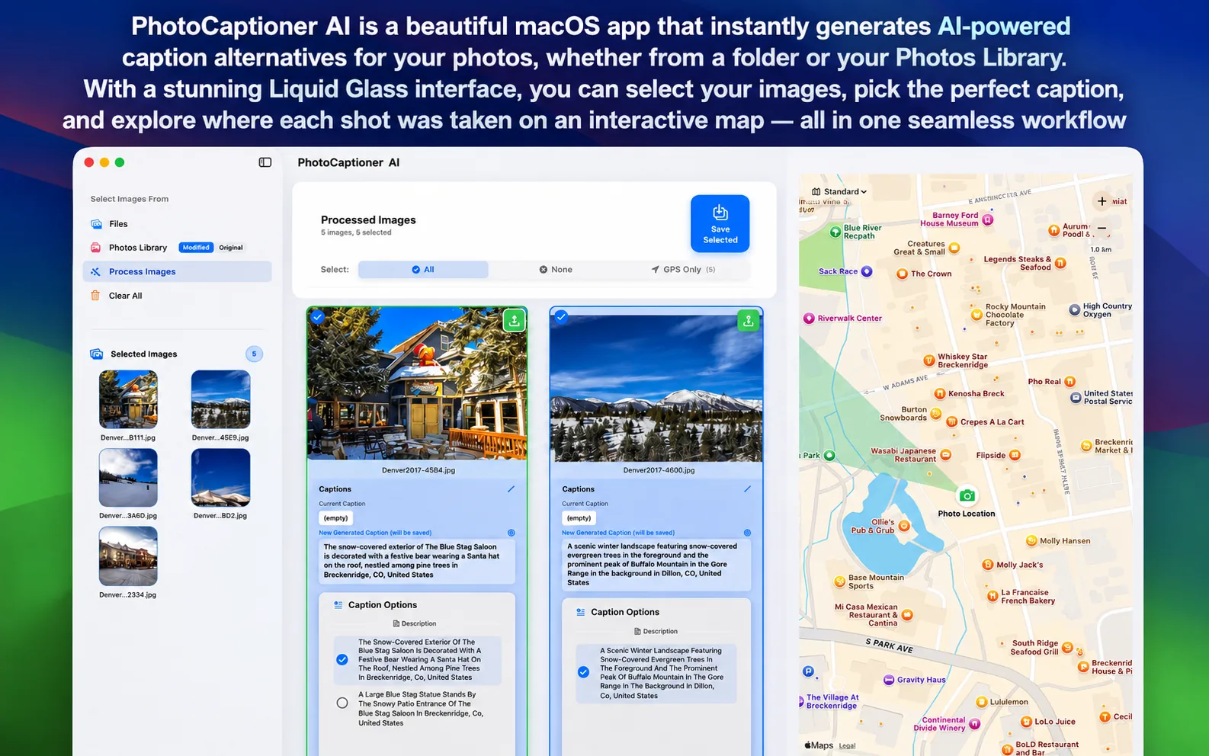Click Ollie's Pub & Grub pin
The image size is (1209, 756).
pos(904,526)
